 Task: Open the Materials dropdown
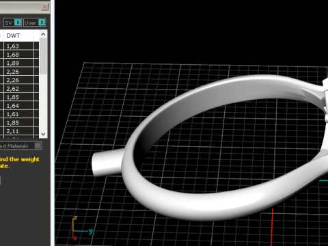pos(20,146)
